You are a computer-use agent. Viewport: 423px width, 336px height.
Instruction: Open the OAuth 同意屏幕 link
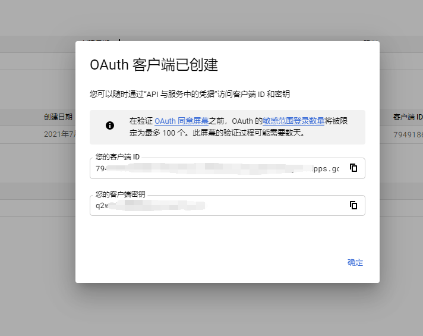(x=181, y=121)
